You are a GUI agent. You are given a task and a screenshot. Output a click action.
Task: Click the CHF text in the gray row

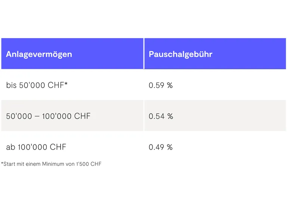(82, 116)
